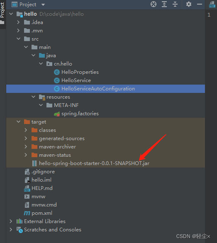Click the cn.hello package icon
Viewport: 217px width, 243px height.
coord(49,64)
